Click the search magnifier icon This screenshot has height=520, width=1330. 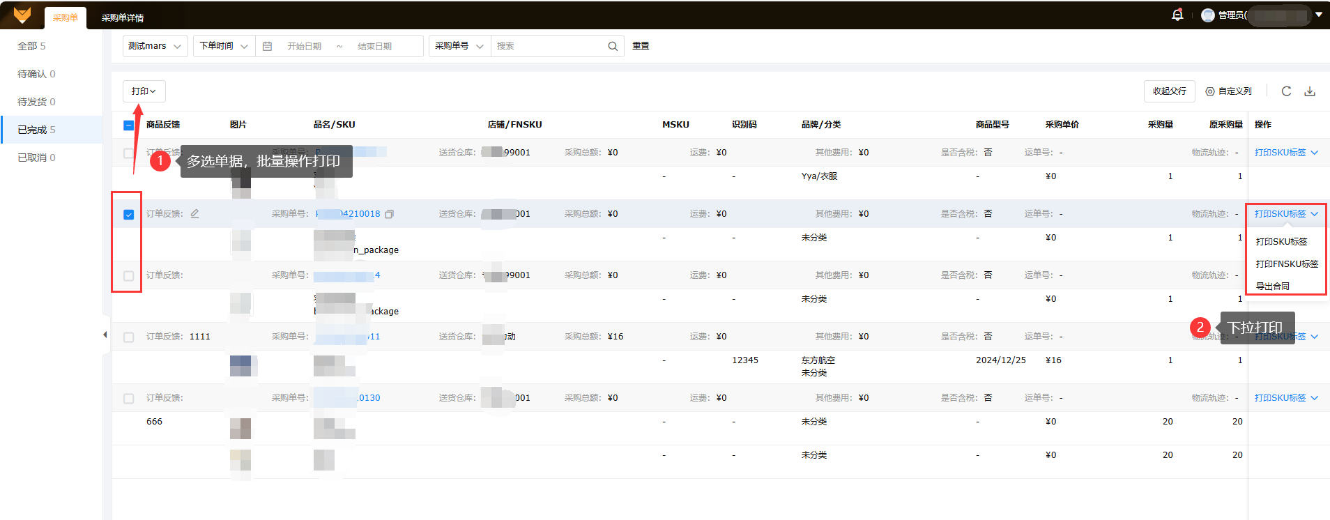pyautogui.click(x=613, y=46)
